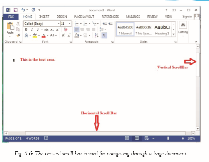
Task: Justify the paragraph text
Action: tap(94, 29)
